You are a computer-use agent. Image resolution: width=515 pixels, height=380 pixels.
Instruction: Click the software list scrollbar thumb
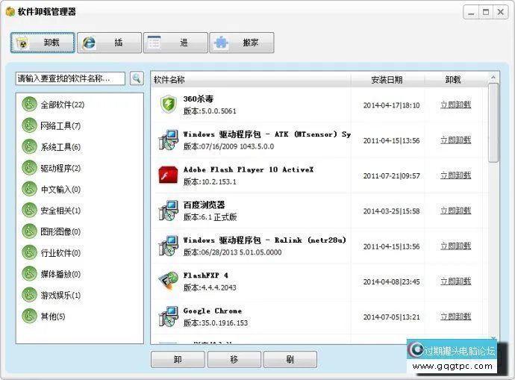(x=493, y=122)
